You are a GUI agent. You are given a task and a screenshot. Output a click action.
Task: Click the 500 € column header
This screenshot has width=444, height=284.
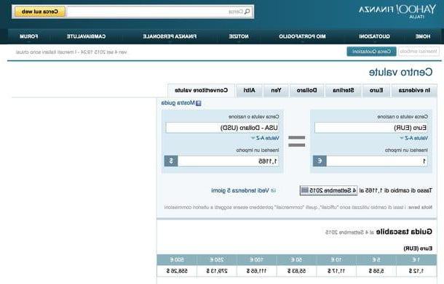click(177, 259)
